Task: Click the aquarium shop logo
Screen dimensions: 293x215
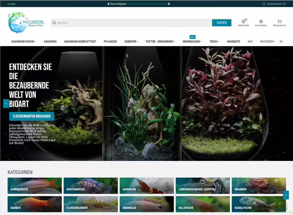Action: click(25, 23)
